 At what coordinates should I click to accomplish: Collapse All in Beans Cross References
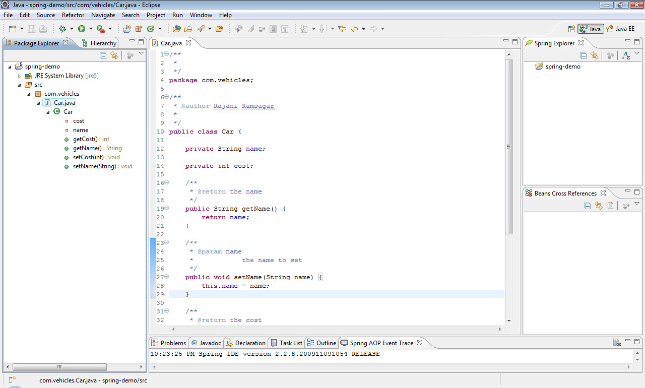(587, 206)
